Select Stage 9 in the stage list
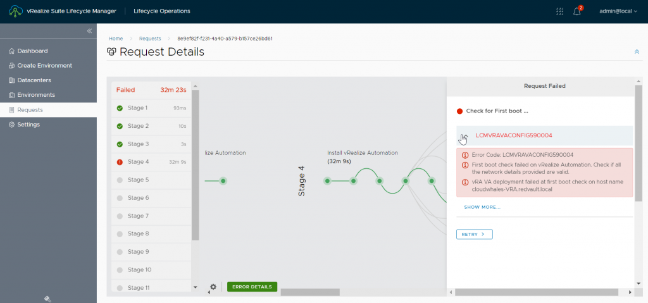 (x=151, y=251)
